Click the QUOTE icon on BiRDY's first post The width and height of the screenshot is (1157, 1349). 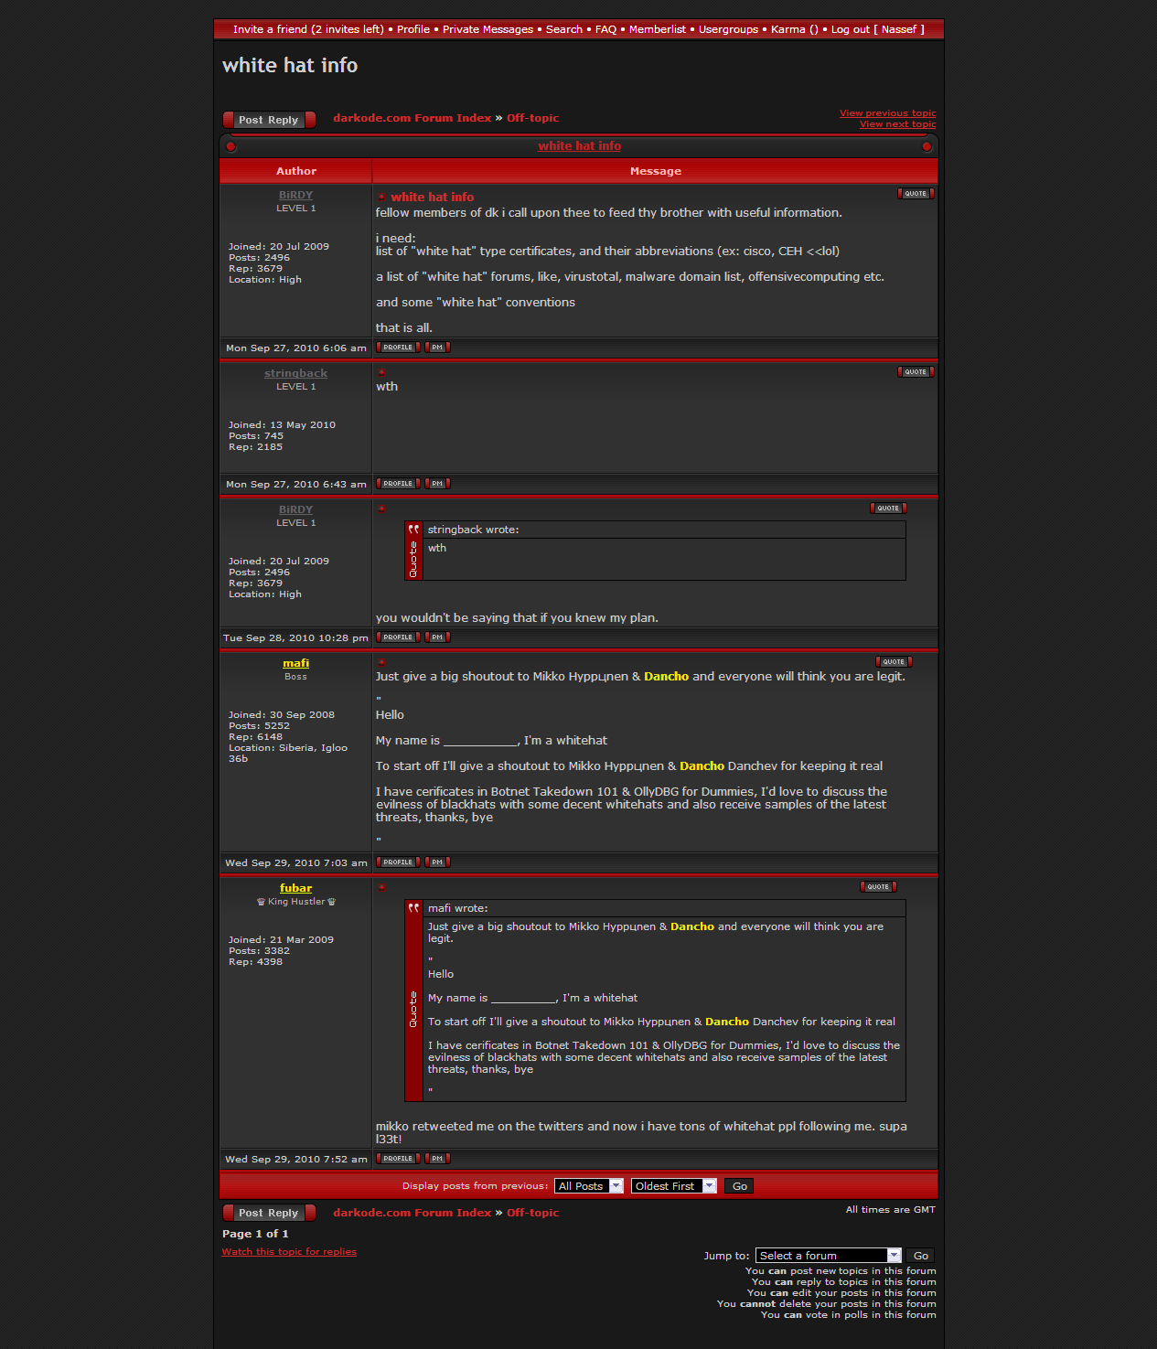pos(915,194)
